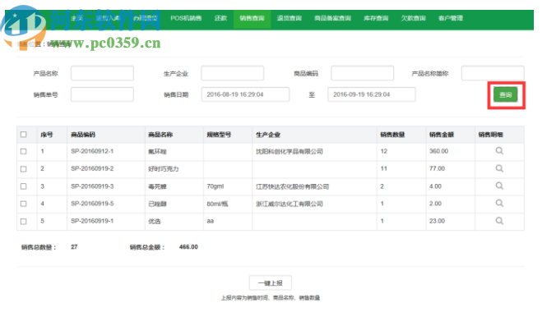Check the box for row 5

pyautogui.click(x=23, y=222)
